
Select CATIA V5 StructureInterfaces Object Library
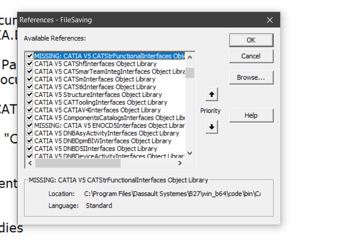[x=98, y=94]
